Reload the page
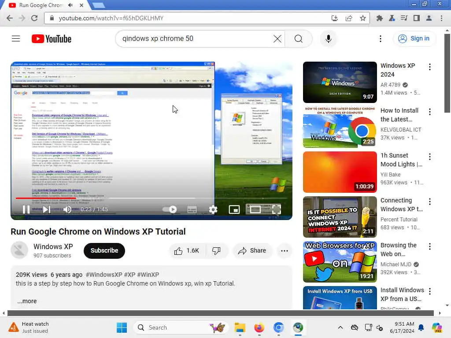451x338 pixels. 34,18
